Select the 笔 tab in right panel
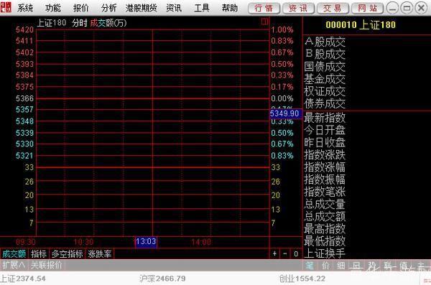The image size is (431, 285). [310, 265]
